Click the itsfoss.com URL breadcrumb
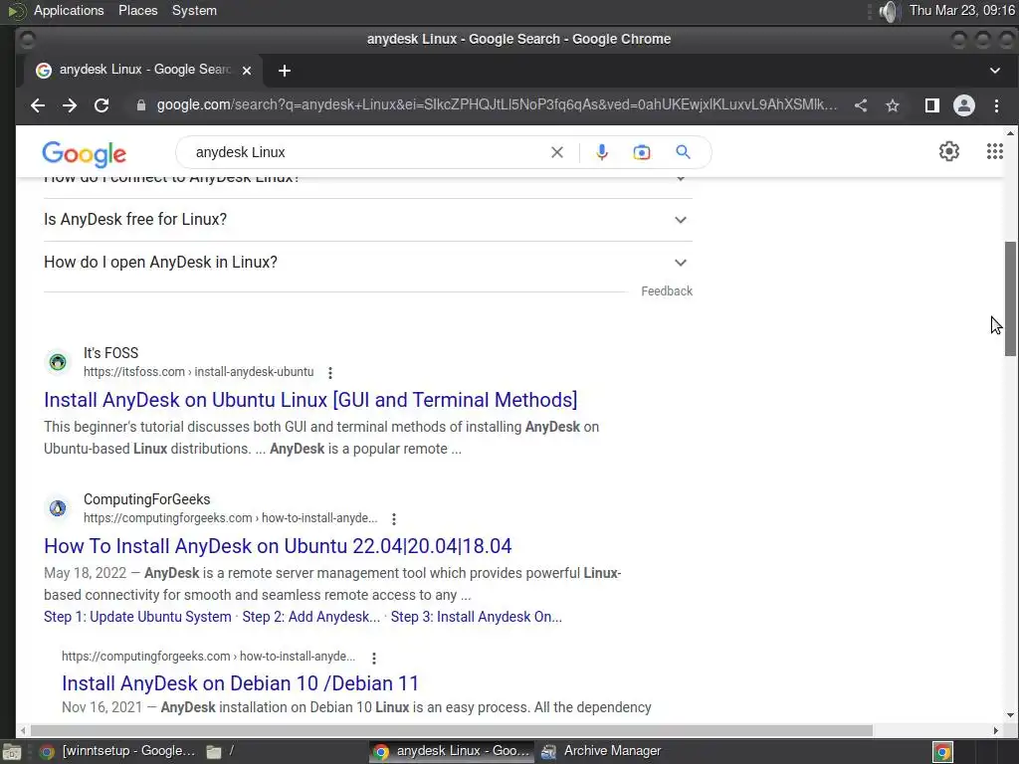The height and width of the screenshot is (764, 1019). [198, 372]
